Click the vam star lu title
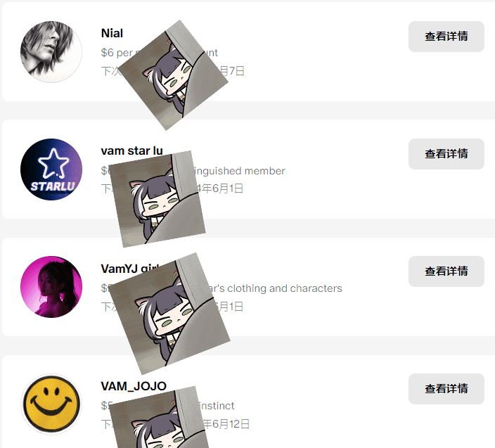 click(131, 151)
